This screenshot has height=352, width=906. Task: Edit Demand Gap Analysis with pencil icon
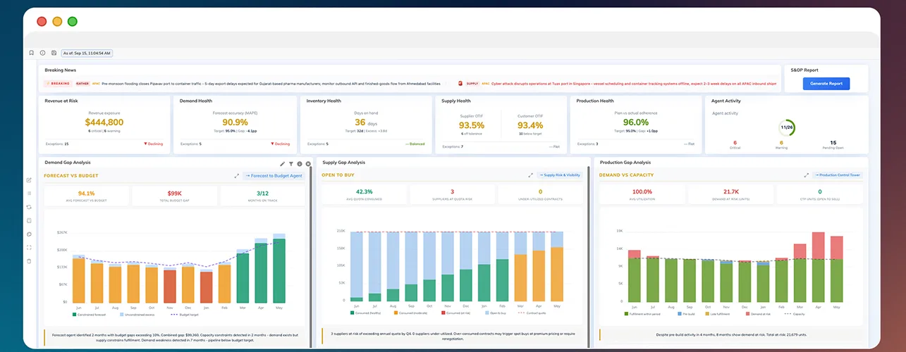click(283, 163)
